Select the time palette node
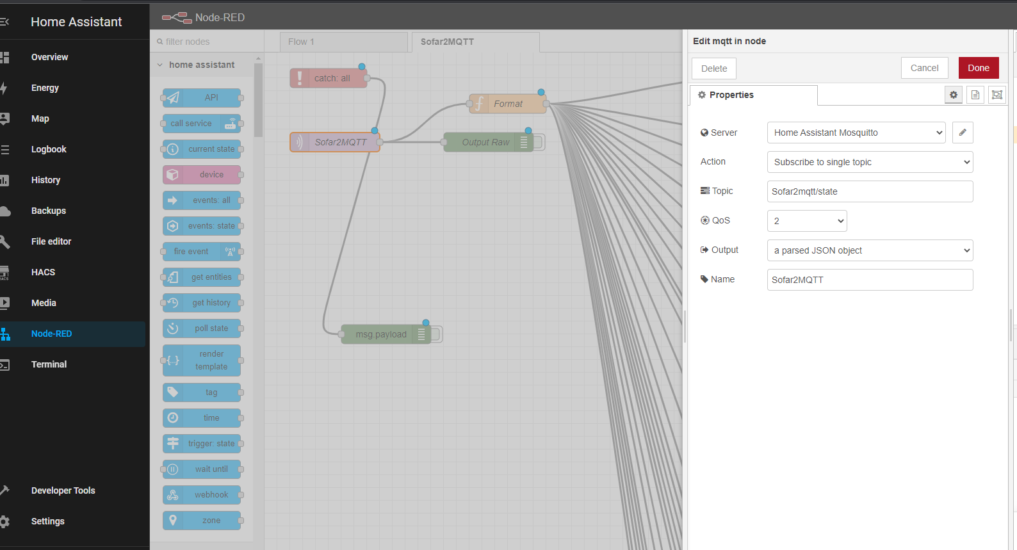This screenshot has height=550, width=1017. pyautogui.click(x=202, y=418)
